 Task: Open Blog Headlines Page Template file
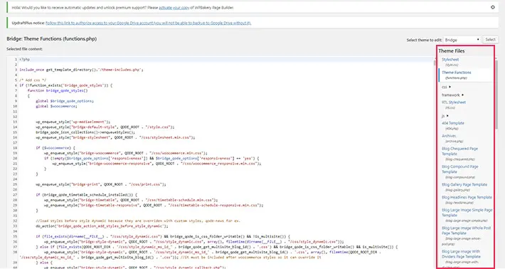pyautogui.click(x=467, y=197)
